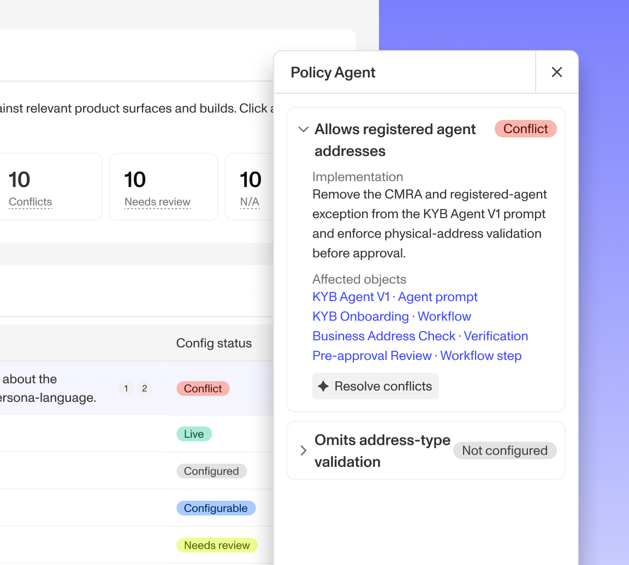The height and width of the screenshot is (565, 629).
Task: Click the Configured status pill
Action: 211,471
